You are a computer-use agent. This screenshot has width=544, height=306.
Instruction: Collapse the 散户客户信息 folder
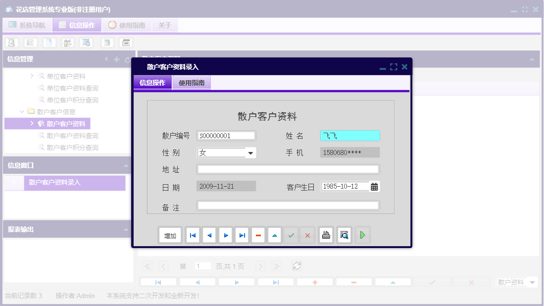pos(21,111)
